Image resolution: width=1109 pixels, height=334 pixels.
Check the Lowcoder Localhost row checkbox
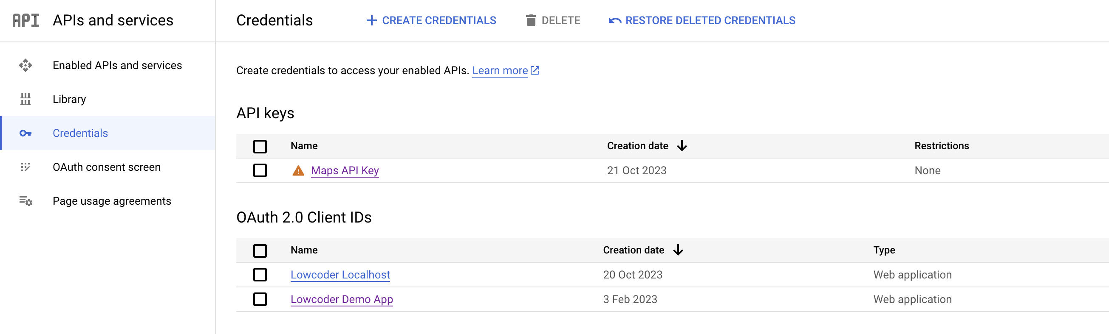(x=260, y=275)
